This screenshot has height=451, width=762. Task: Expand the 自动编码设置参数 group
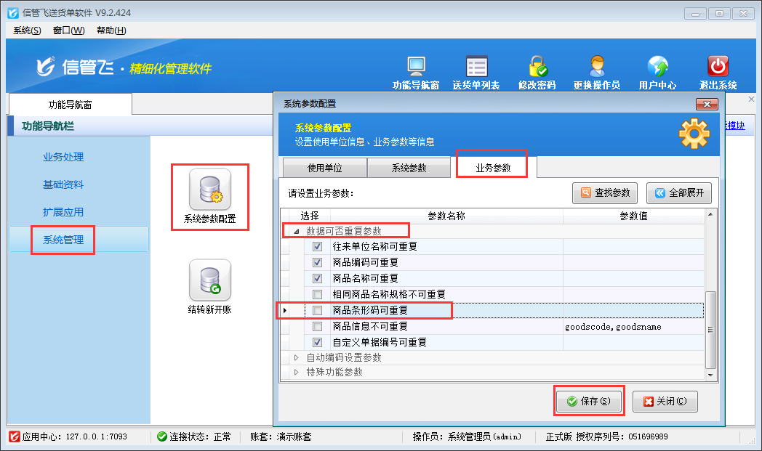[x=296, y=358]
